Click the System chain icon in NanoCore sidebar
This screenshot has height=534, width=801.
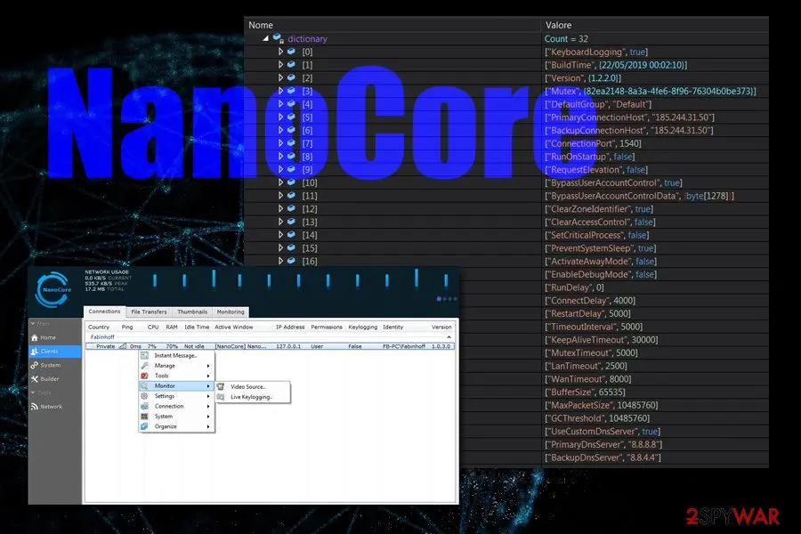(x=34, y=366)
